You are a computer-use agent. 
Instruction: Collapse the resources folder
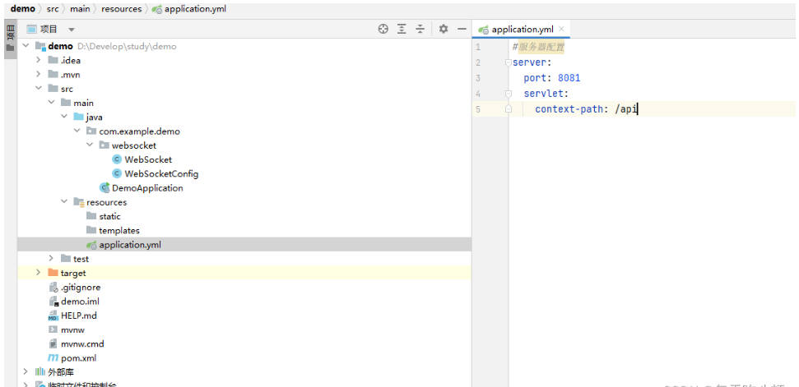pos(63,202)
